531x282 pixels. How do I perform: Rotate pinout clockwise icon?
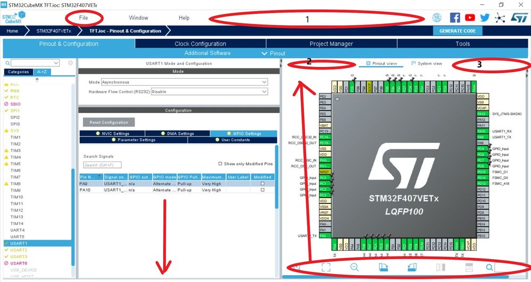pos(383,267)
